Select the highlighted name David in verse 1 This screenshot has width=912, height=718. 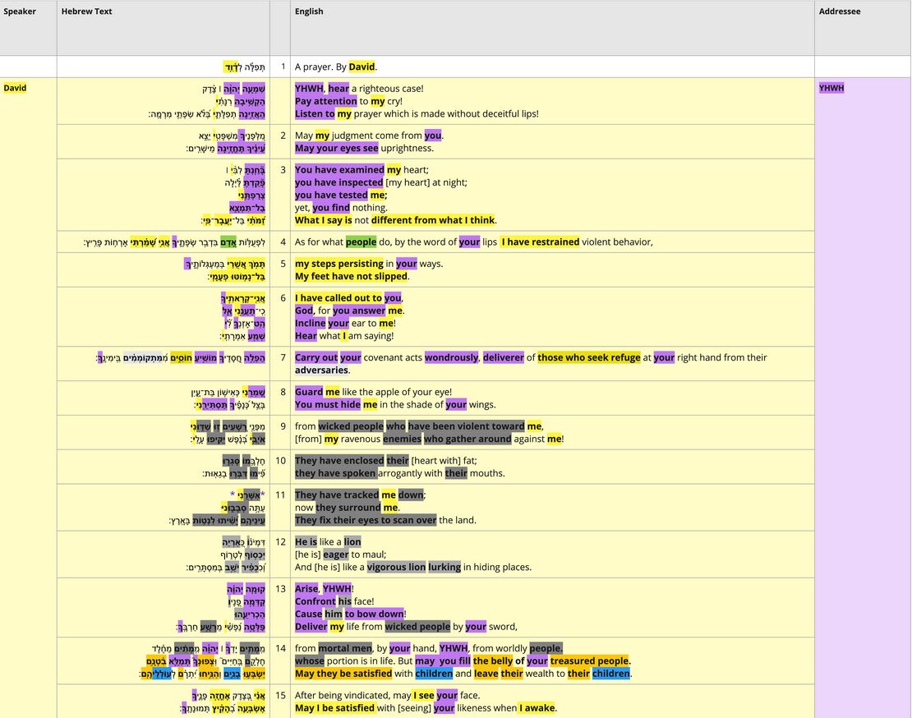(362, 67)
